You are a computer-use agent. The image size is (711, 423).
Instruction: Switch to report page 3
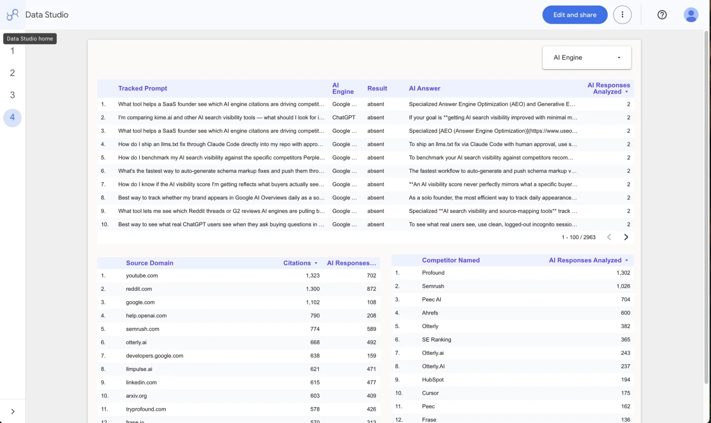coord(12,95)
